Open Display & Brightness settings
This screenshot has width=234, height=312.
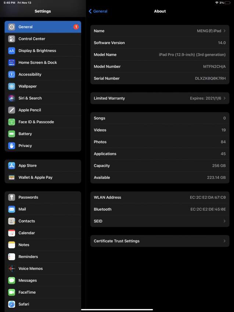point(43,51)
